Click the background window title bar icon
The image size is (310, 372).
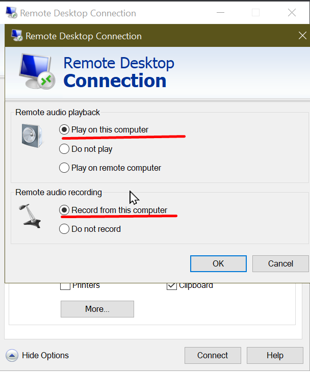pyautogui.click(x=11, y=13)
